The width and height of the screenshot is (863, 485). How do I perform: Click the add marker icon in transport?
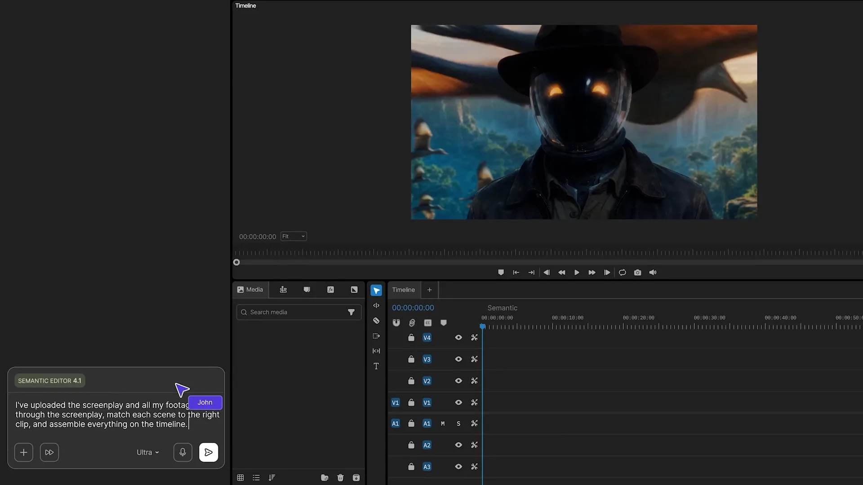(x=501, y=273)
